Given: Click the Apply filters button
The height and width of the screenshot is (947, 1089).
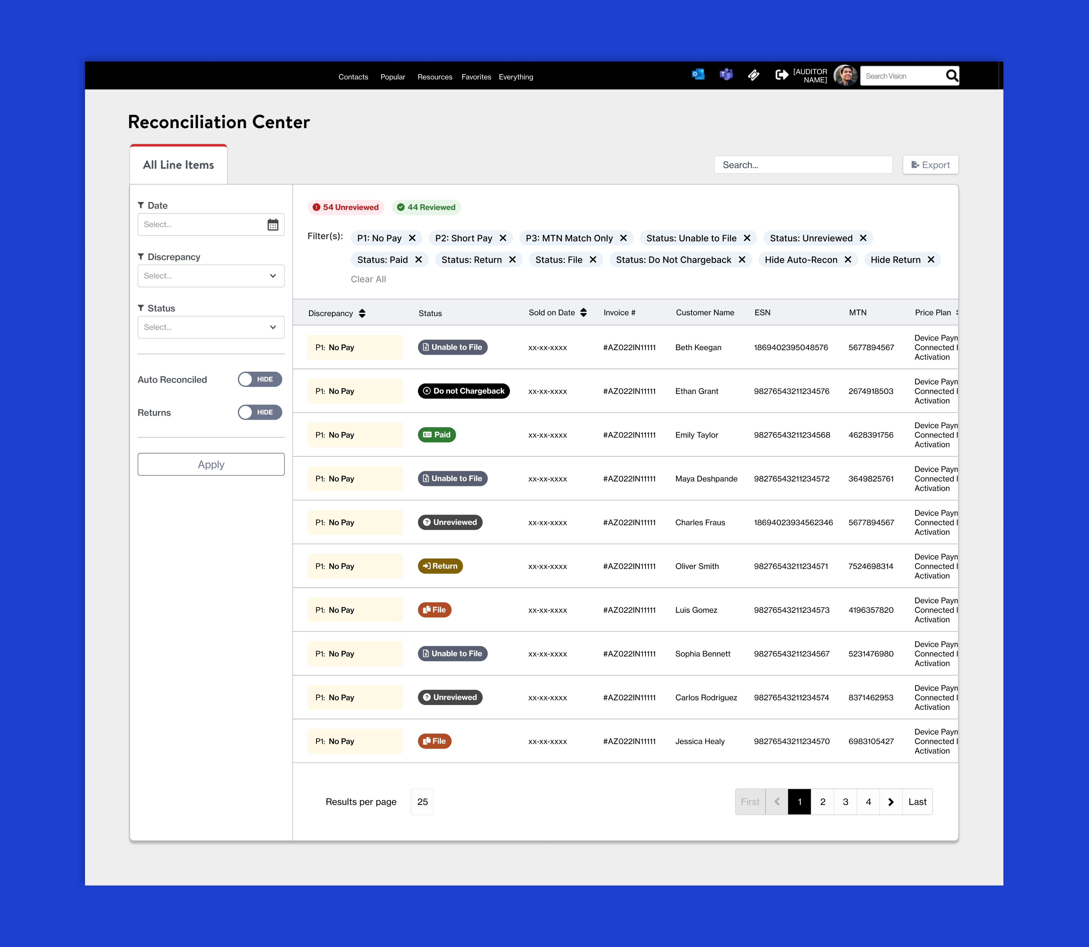Looking at the screenshot, I should pyautogui.click(x=211, y=464).
